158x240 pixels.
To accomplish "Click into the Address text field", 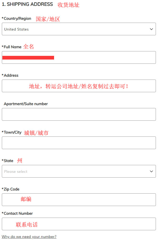I will 79,86.
